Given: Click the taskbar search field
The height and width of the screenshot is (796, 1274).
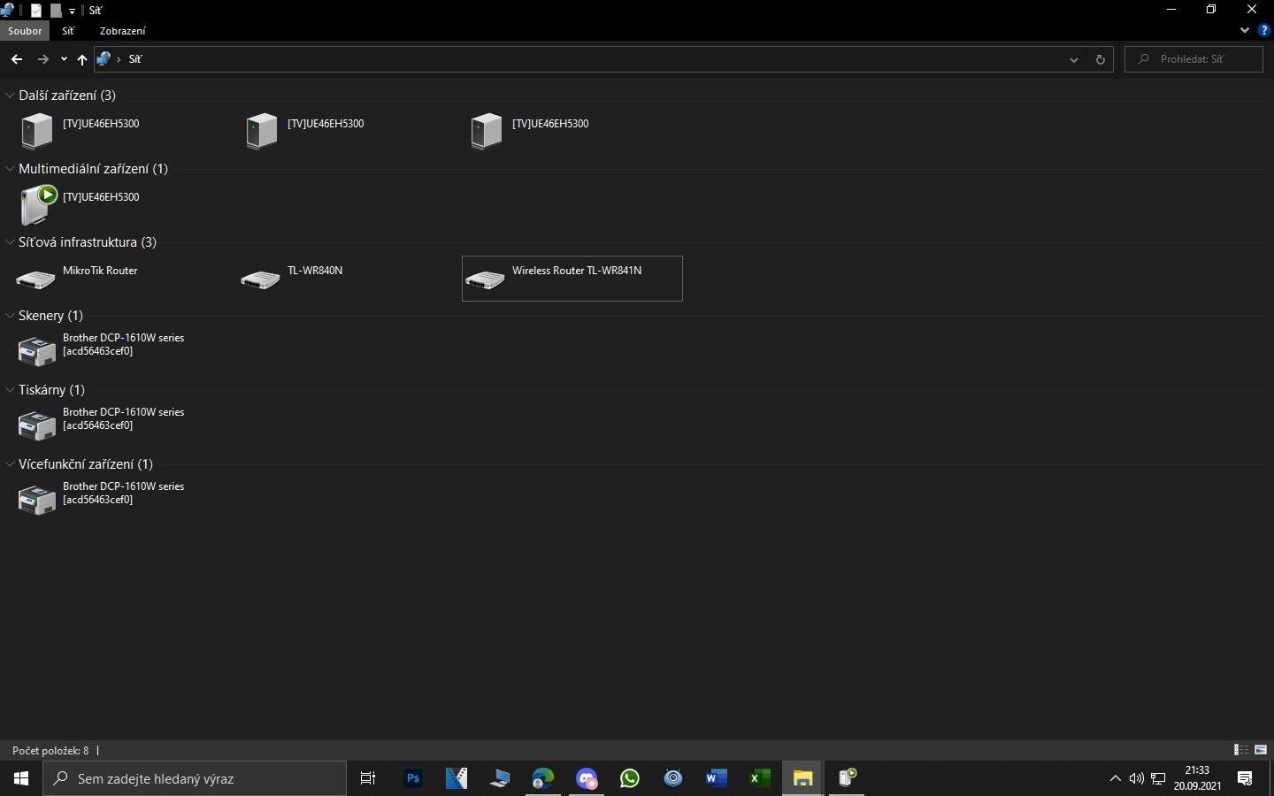Looking at the screenshot, I should tap(195, 778).
